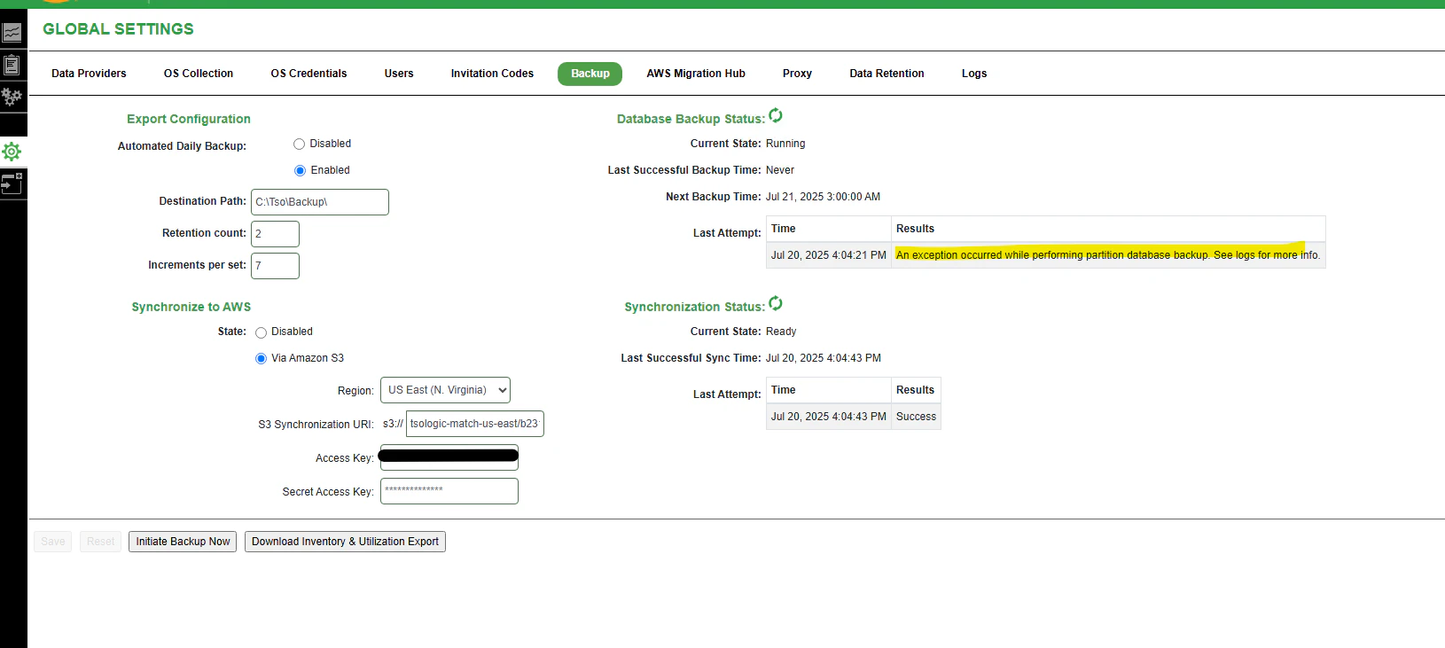Click the backup exception result message
The image size is (1445, 648).
click(1107, 255)
